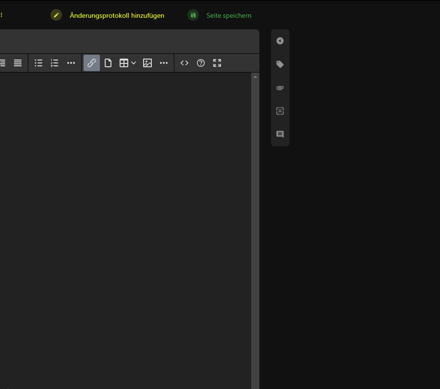Open the page Comments panel

[x=280, y=134]
